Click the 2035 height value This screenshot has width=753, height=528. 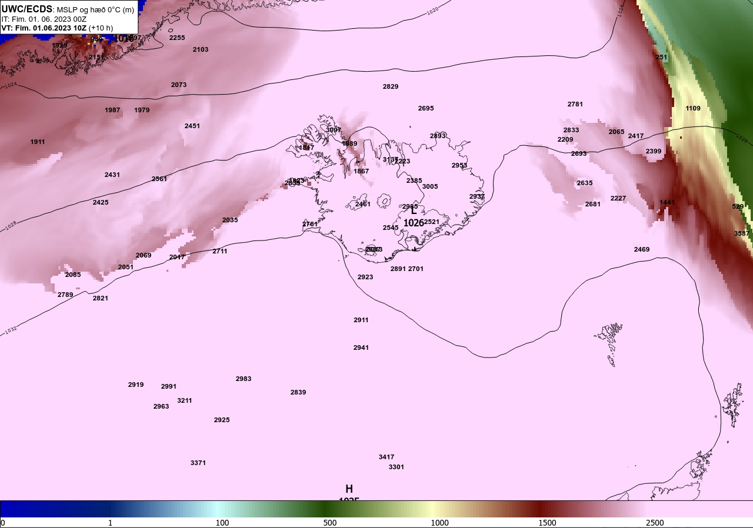(x=230, y=220)
